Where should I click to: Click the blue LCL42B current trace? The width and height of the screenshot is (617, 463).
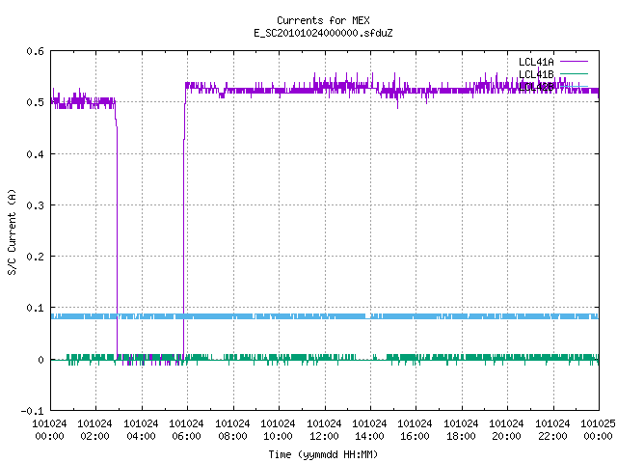[325, 316]
